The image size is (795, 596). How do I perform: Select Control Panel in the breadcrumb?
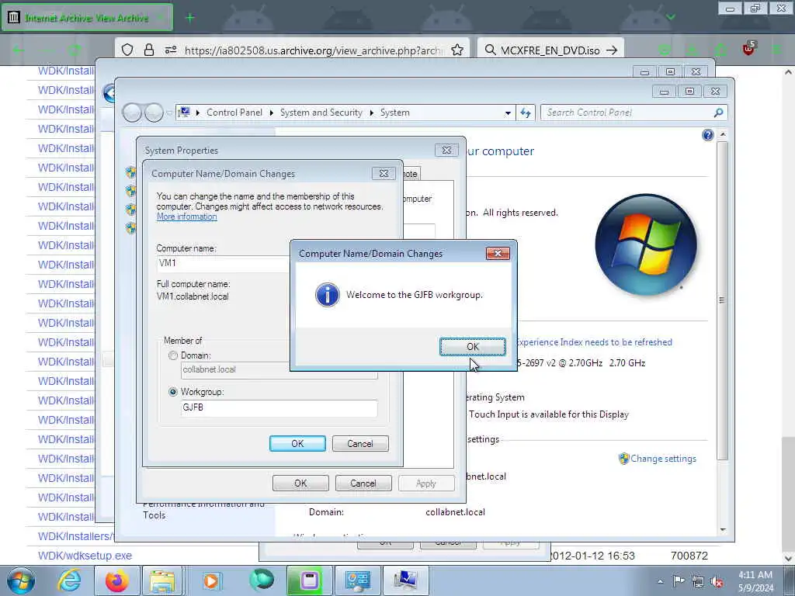coord(234,113)
